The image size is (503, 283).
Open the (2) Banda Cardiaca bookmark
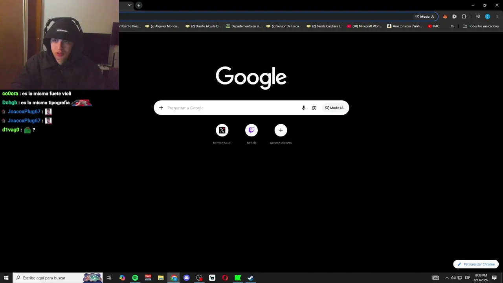click(324, 26)
